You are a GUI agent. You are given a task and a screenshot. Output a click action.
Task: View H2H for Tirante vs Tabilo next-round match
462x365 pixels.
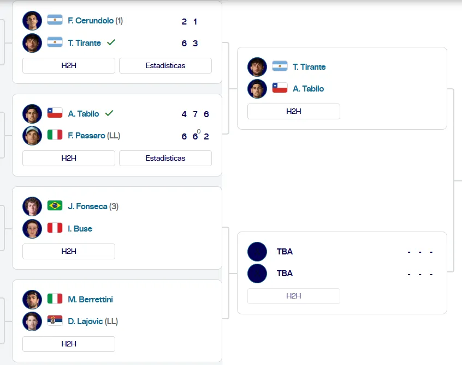pyautogui.click(x=294, y=112)
